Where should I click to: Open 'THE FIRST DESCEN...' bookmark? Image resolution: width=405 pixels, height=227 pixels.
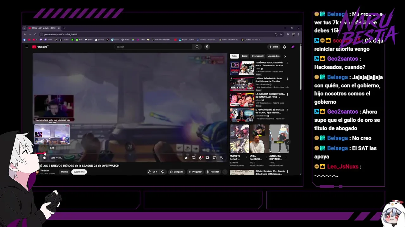pyautogui.click(x=161, y=40)
